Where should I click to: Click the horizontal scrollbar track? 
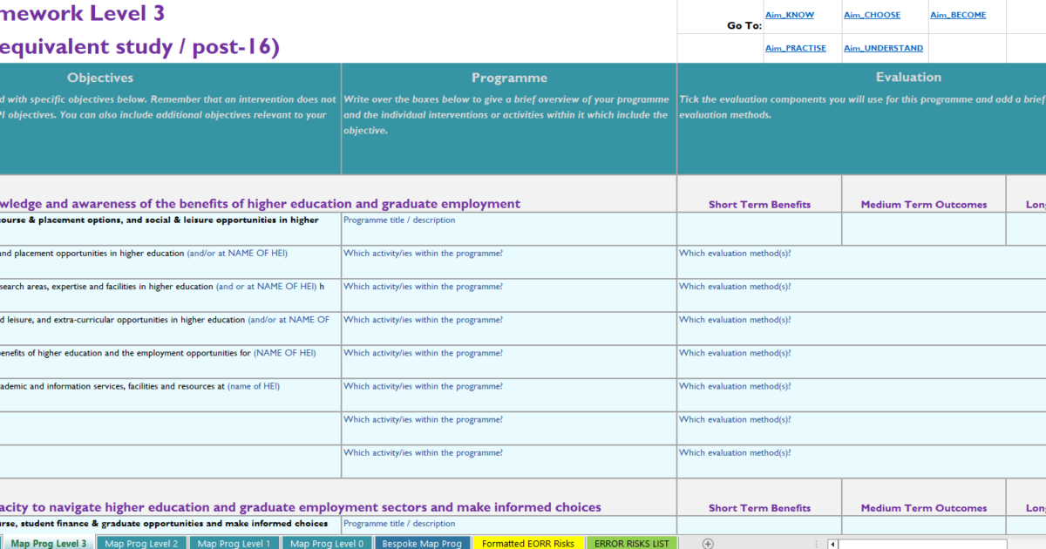941,544
